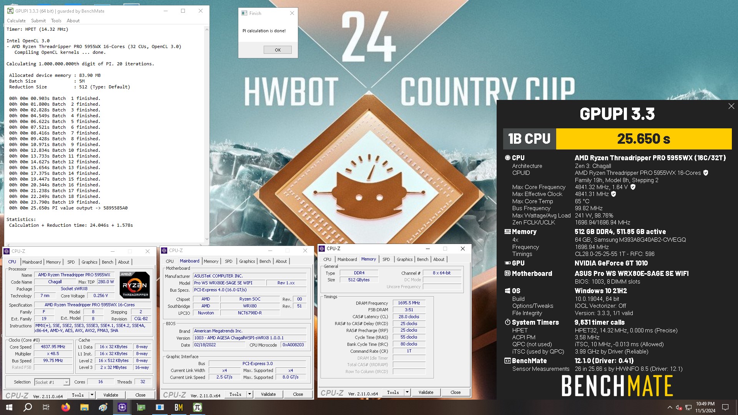Switch to BenchMate via the BM taskbar icon

[x=179, y=407]
